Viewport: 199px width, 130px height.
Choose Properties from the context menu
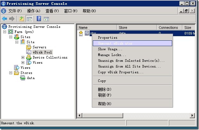pyautogui.click(x=132, y=37)
